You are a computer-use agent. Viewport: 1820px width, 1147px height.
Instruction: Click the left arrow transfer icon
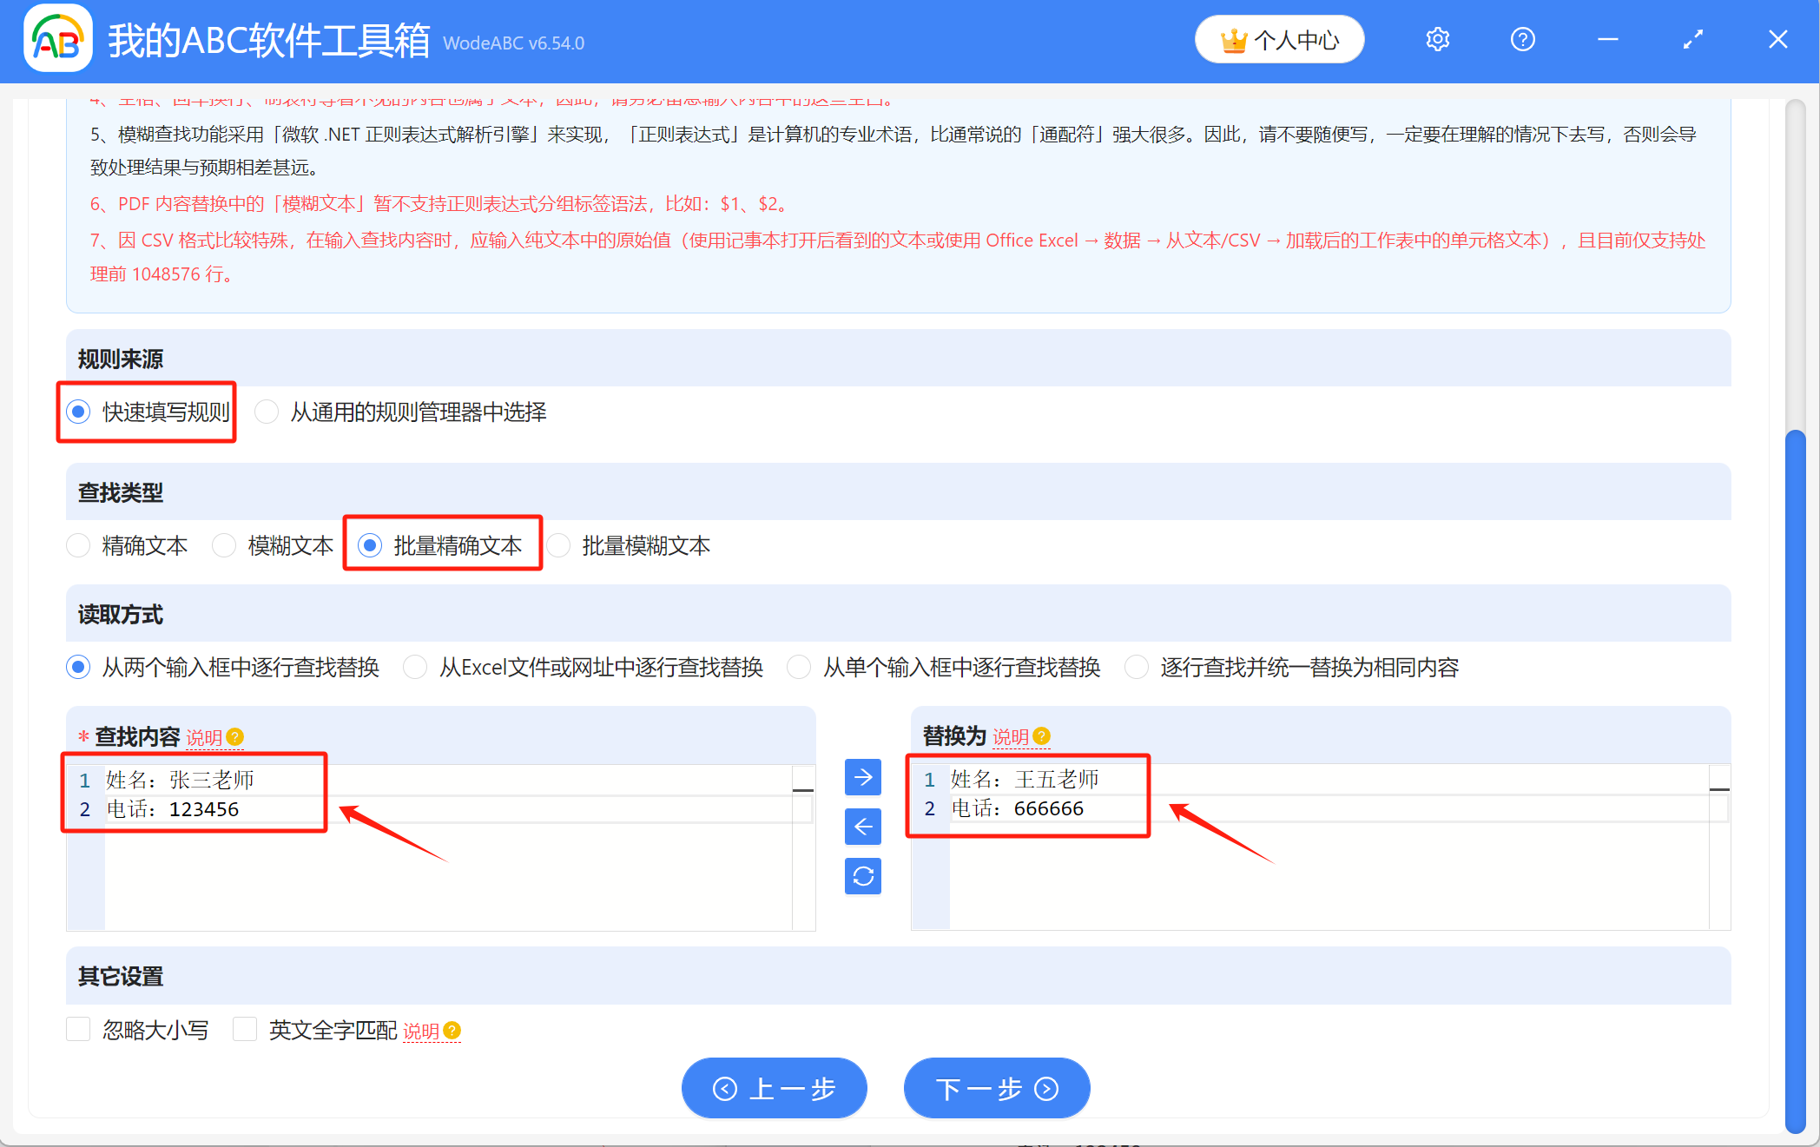point(862,827)
